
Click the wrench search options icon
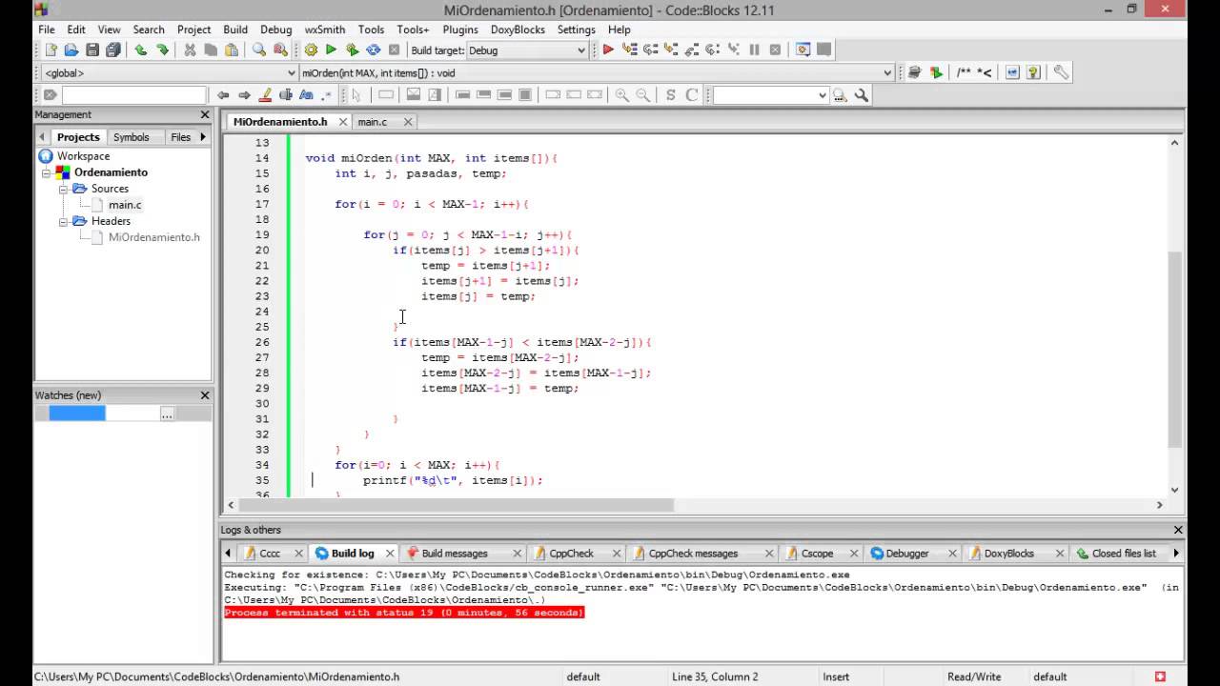tap(862, 95)
